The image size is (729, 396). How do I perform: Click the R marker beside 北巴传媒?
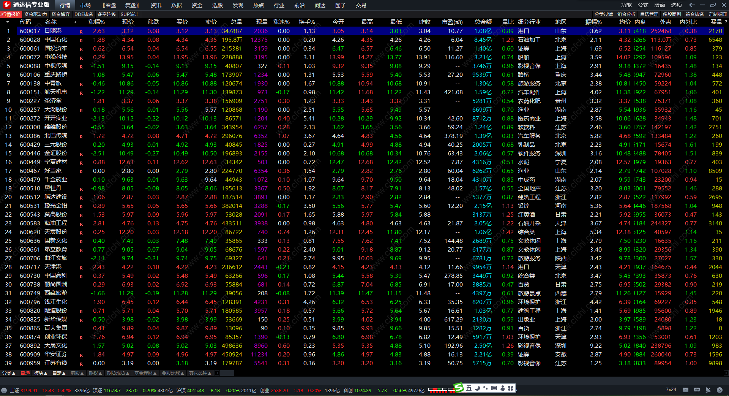click(81, 136)
